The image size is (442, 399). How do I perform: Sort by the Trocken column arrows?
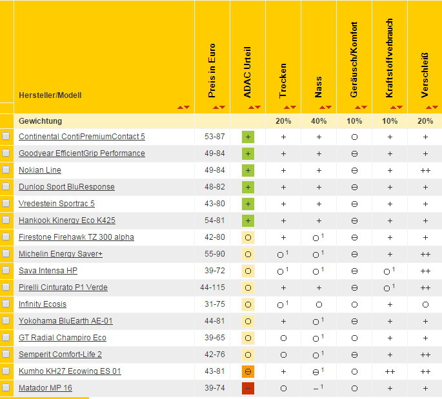[290, 108]
